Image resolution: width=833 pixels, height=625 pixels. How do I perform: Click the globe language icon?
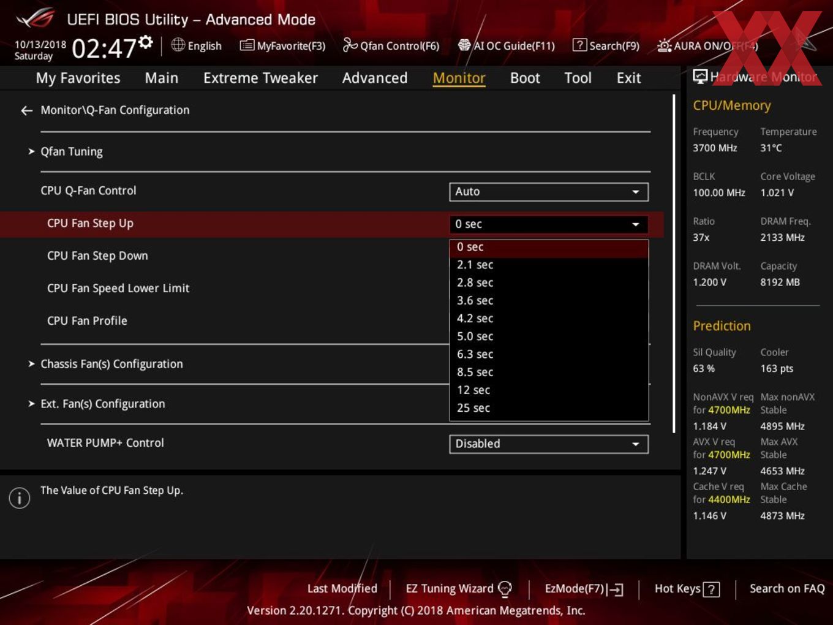point(178,45)
